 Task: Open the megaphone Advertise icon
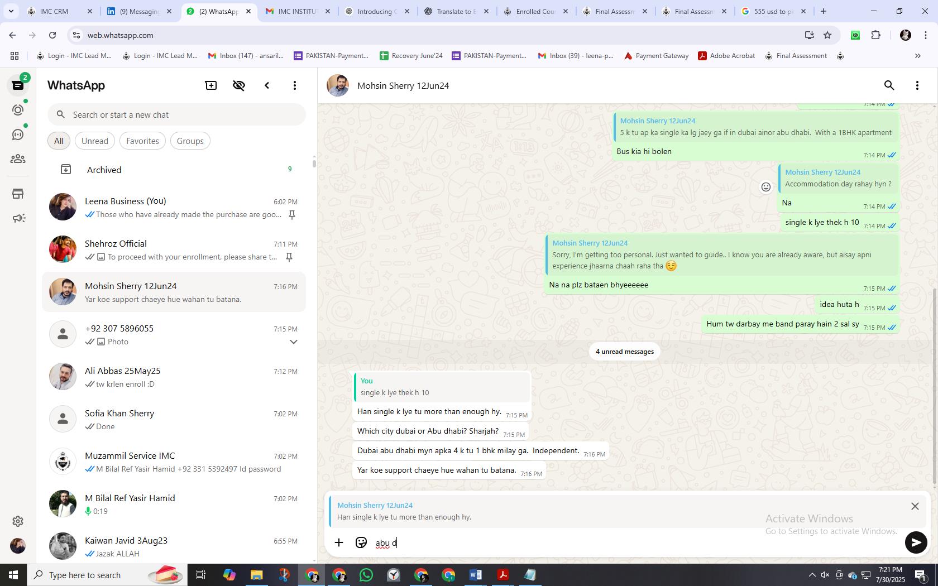coord(18,218)
